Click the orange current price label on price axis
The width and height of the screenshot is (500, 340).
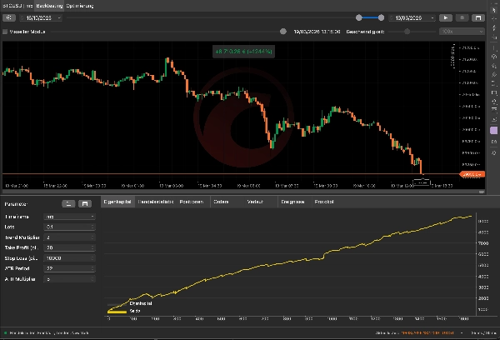click(x=472, y=174)
